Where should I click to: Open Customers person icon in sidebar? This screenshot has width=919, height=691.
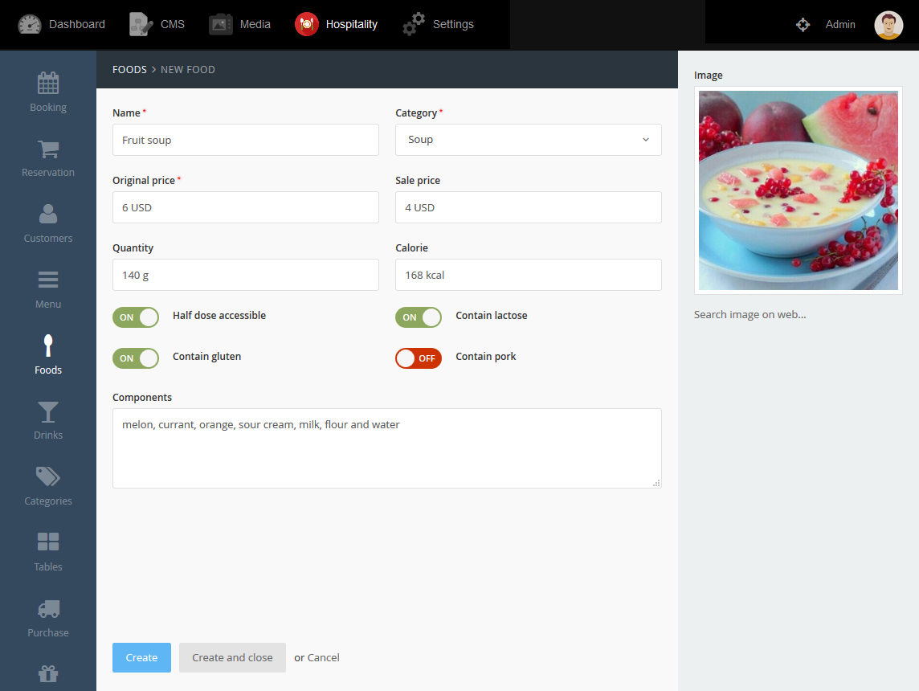[x=48, y=214]
